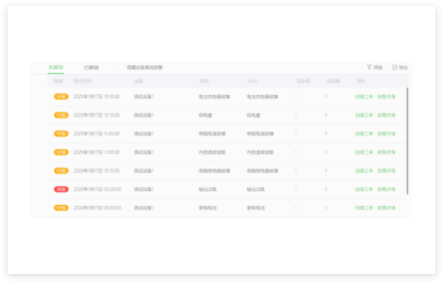This screenshot has width=443, height=283.
Task: Click 内部温度超限 in the 点位 column
Action: coord(260,152)
